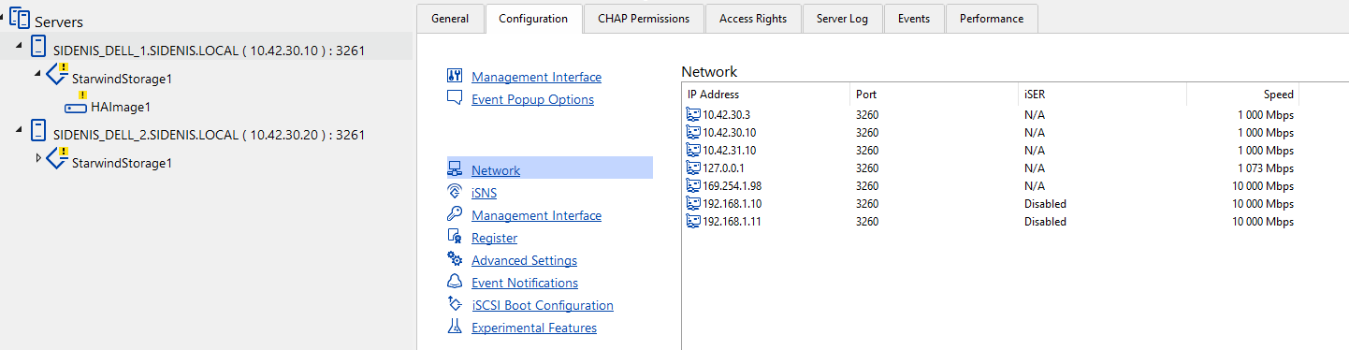This screenshot has height=350, width=1349.
Task: Open the iSNS link
Action: (x=484, y=193)
